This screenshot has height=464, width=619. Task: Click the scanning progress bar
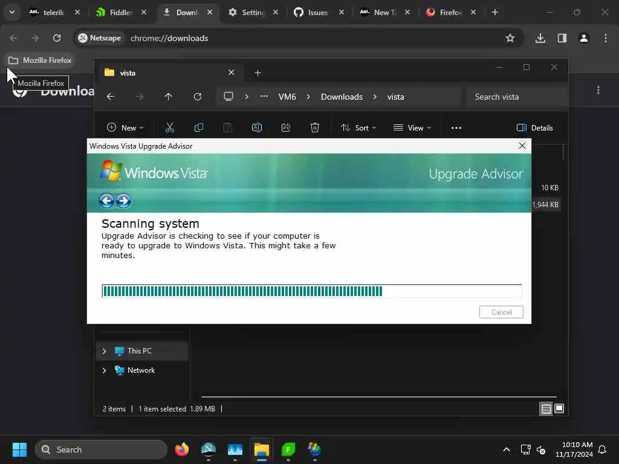pyautogui.click(x=311, y=291)
